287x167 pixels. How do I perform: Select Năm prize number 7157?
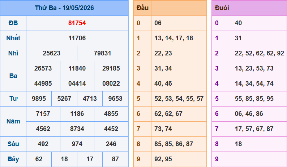(43, 114)
